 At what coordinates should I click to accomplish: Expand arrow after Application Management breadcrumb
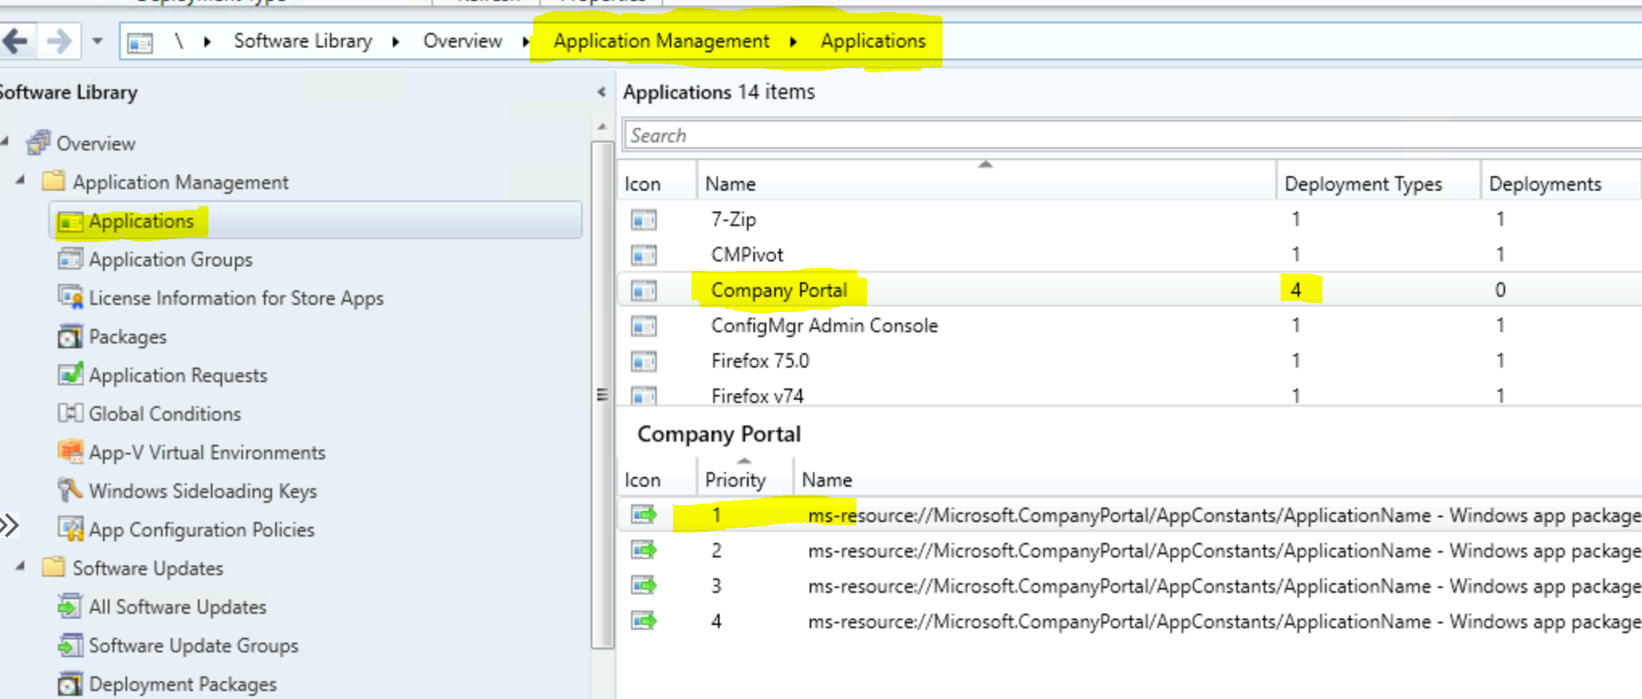(x=794, y=42)
